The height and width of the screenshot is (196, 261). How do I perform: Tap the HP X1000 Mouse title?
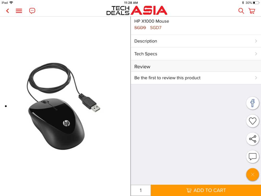pyautogui.click(x=151, y=21)
